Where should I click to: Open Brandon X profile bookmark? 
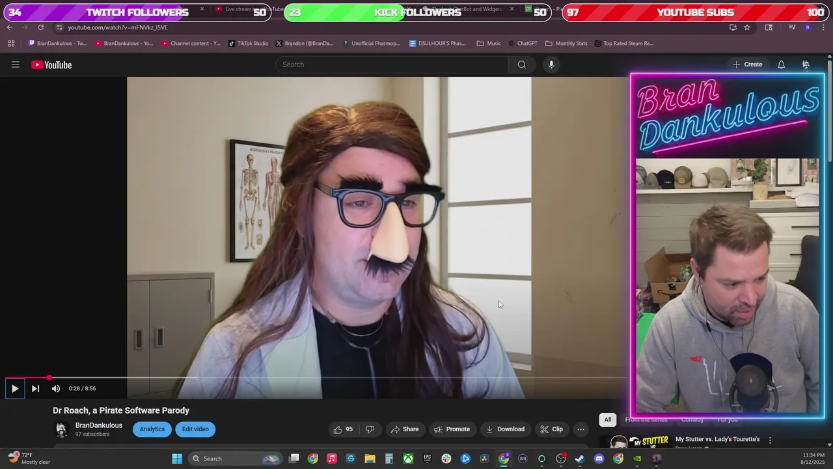304,44
